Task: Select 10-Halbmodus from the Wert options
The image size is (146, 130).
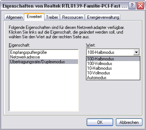Action: [113, 68]
